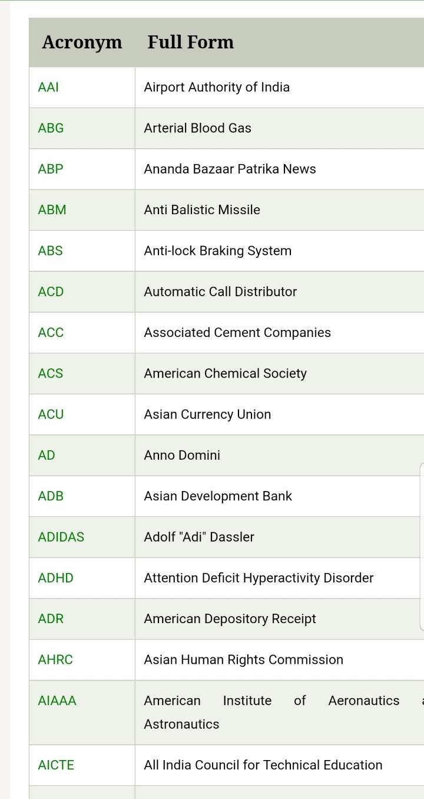This screenshot has width=424, height=799.
Task: Click the ABG acronym link
Action: pos(51,128)
